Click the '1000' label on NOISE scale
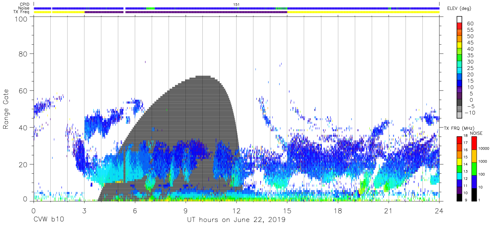 482,161
